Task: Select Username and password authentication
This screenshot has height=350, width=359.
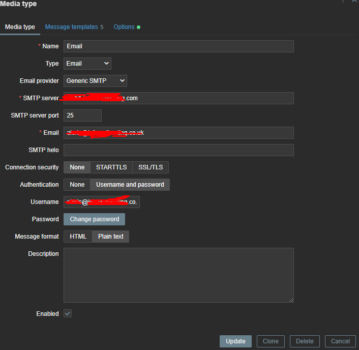Action: (x=130, y=185)
